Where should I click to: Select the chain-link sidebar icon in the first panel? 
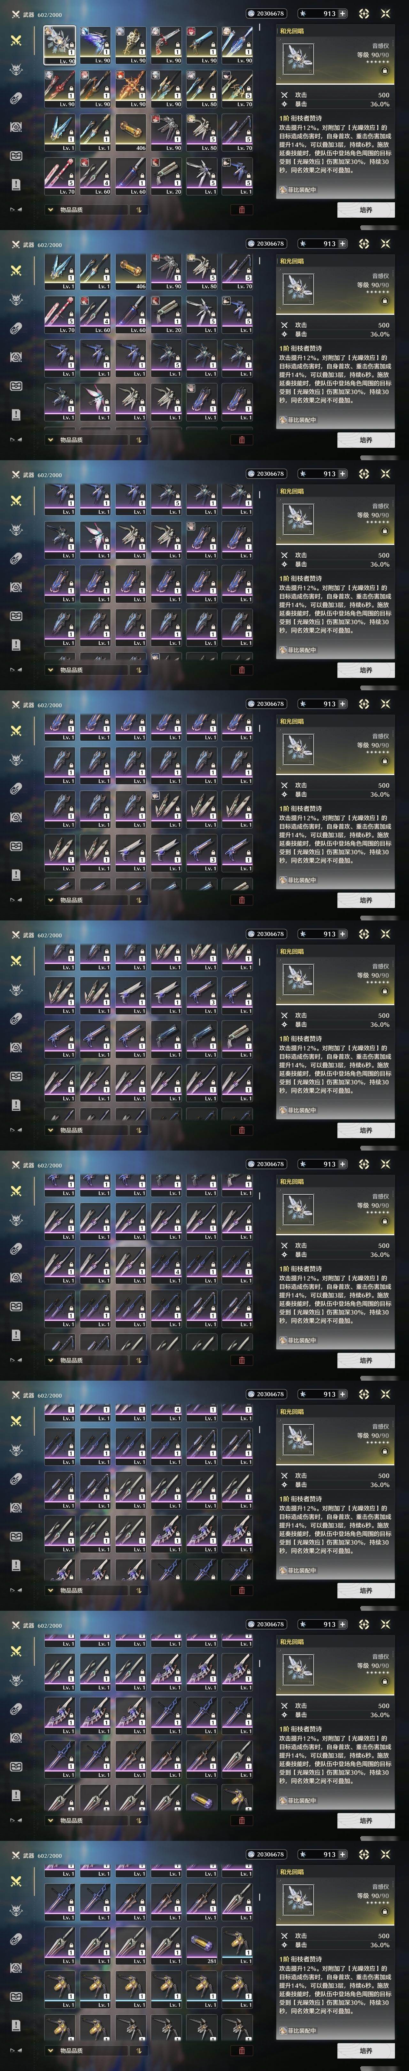click(16, 98)
